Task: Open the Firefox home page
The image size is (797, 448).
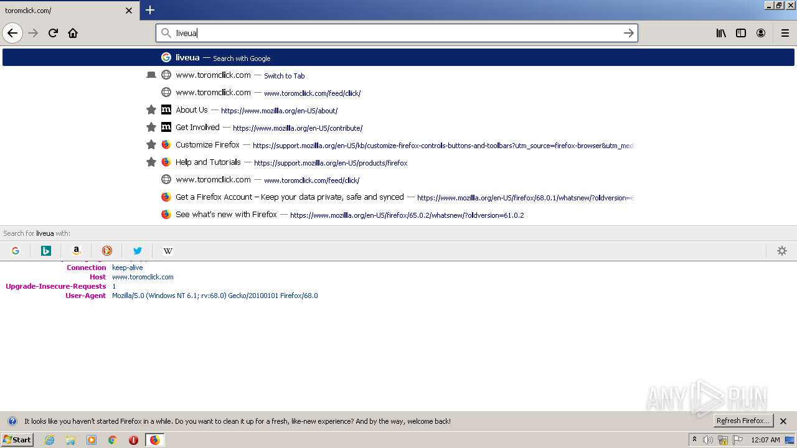Action: coord(73,33)
